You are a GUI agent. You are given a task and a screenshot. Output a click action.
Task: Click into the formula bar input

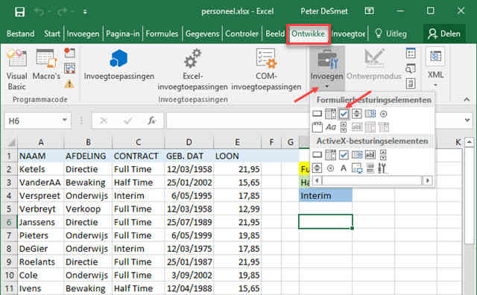pos(238,121)
